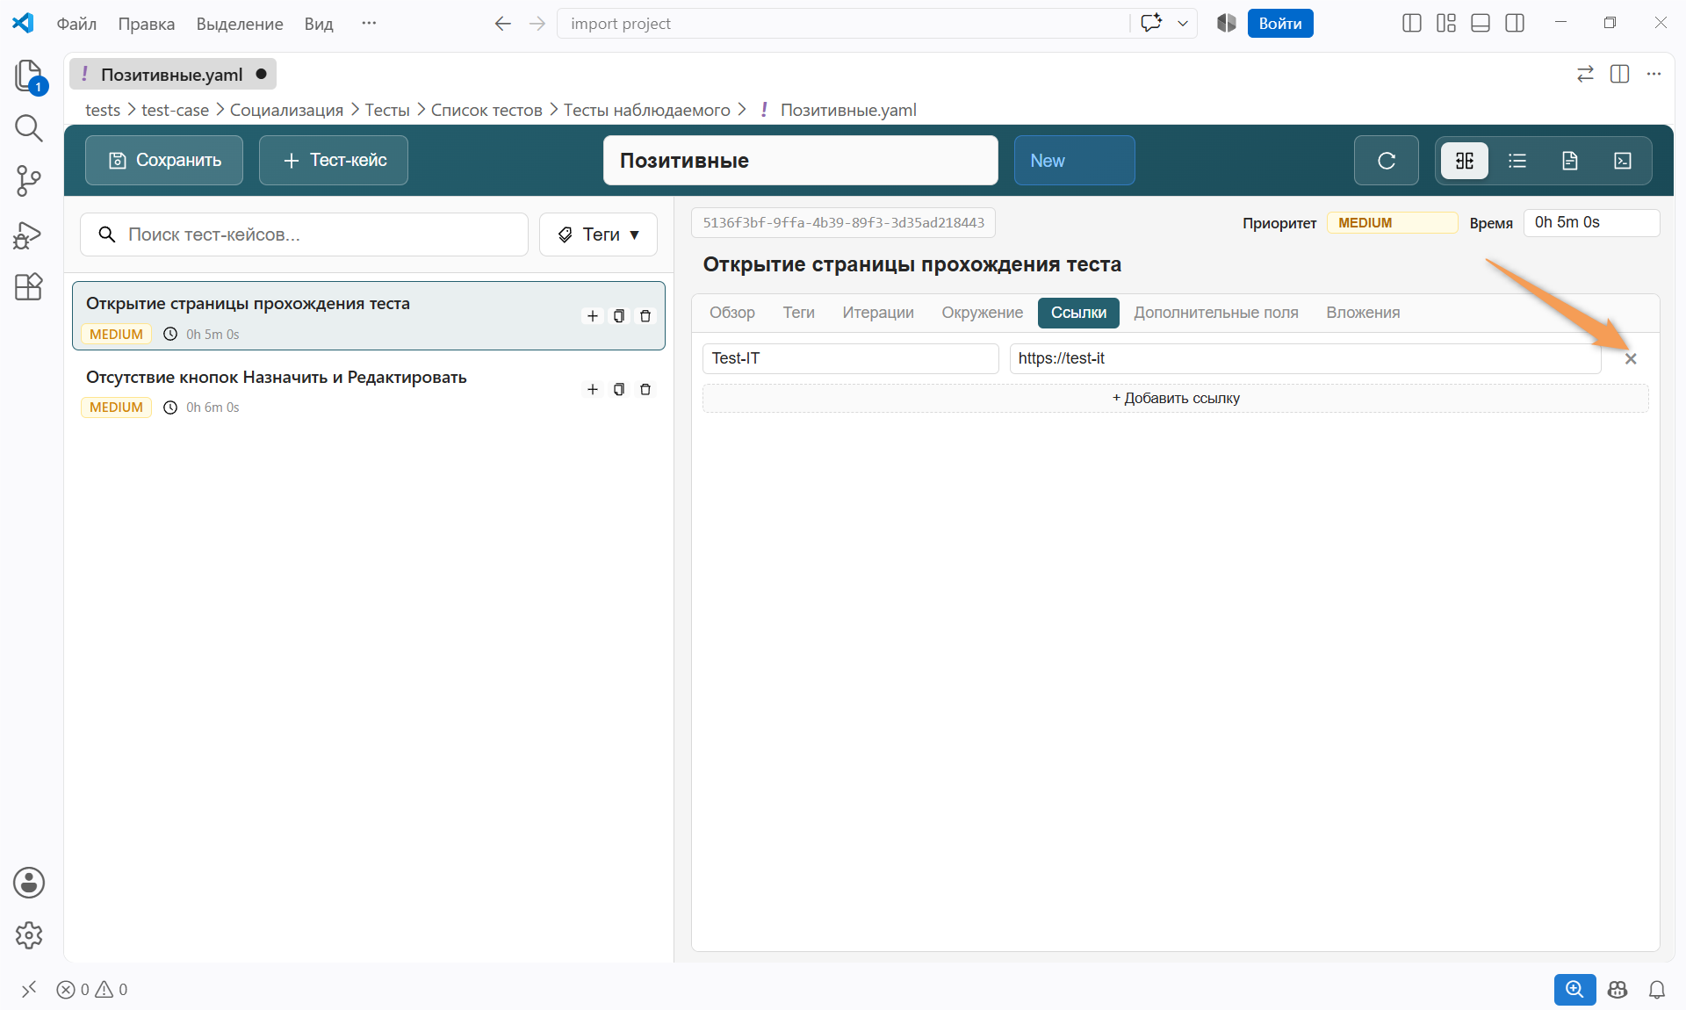Click the + Тест-кейс button
The width and height of the screenshot is (1686, 1010).
coord(334,161)
